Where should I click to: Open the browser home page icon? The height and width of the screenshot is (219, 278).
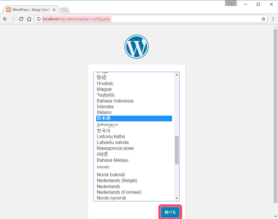29,19
